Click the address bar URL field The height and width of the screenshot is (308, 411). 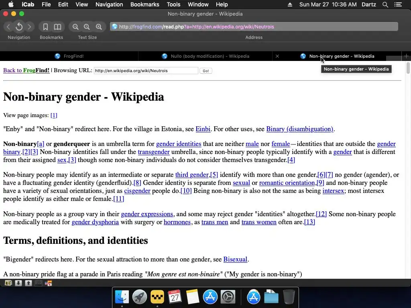pyautogui.click(x=254, y=26)
